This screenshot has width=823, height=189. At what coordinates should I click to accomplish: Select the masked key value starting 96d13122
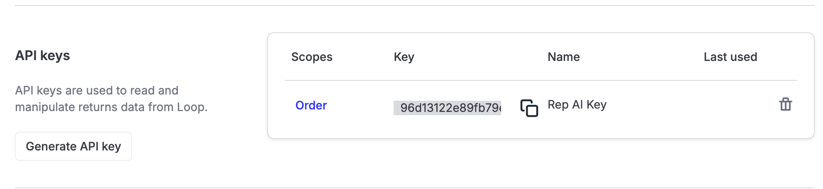pyautogui.click(x=447, y=108)
